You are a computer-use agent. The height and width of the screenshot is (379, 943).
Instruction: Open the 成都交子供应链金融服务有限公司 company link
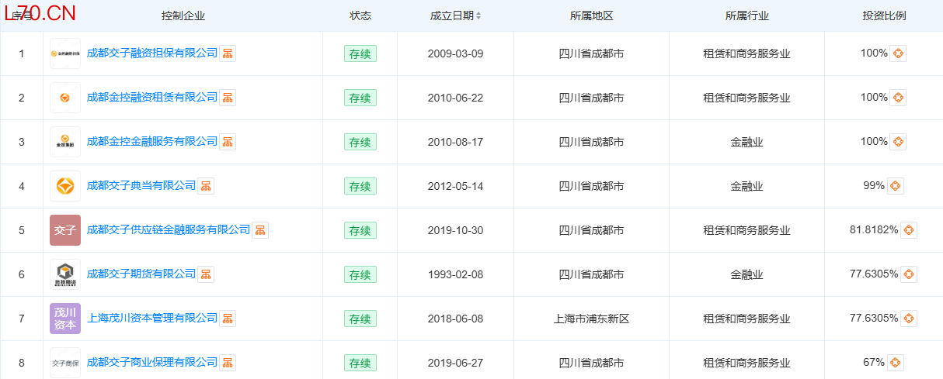pos(169,230)
